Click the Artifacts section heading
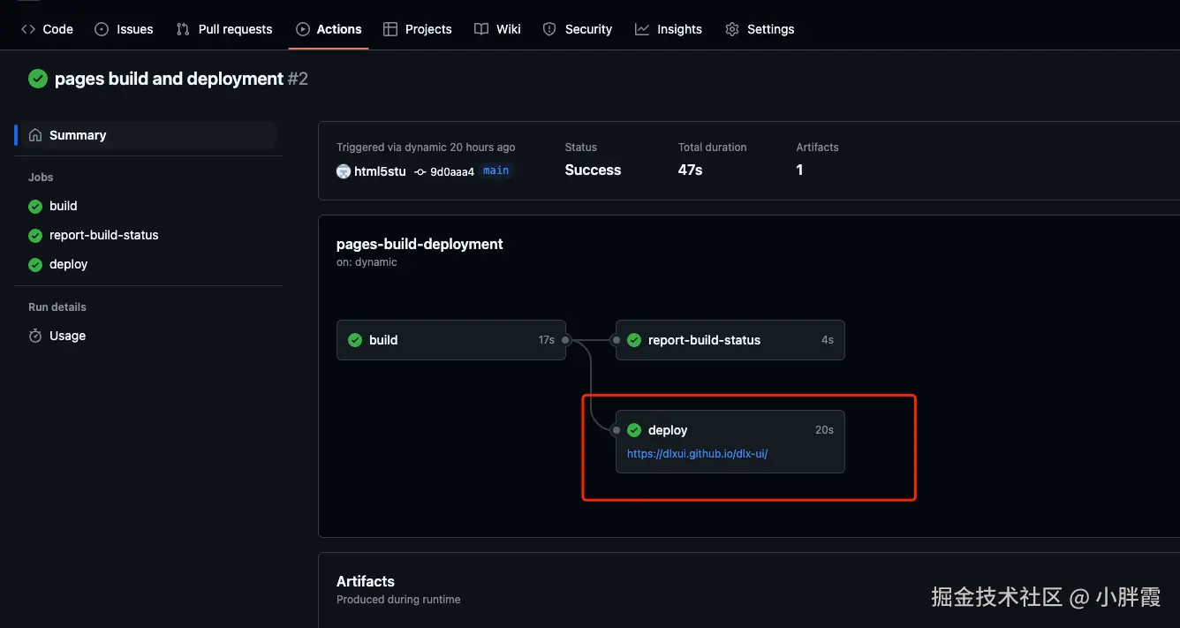1180x628 pixels. pyautogui.click(x=366, y=581)
